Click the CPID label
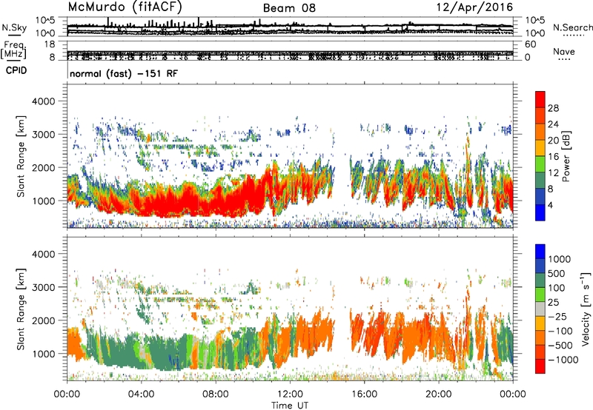The image size is (593, 410). [16, 70]
